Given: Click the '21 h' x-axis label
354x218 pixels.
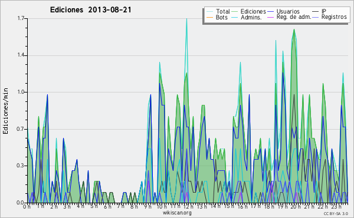Looking at the screenshot, I should [309, 207].
